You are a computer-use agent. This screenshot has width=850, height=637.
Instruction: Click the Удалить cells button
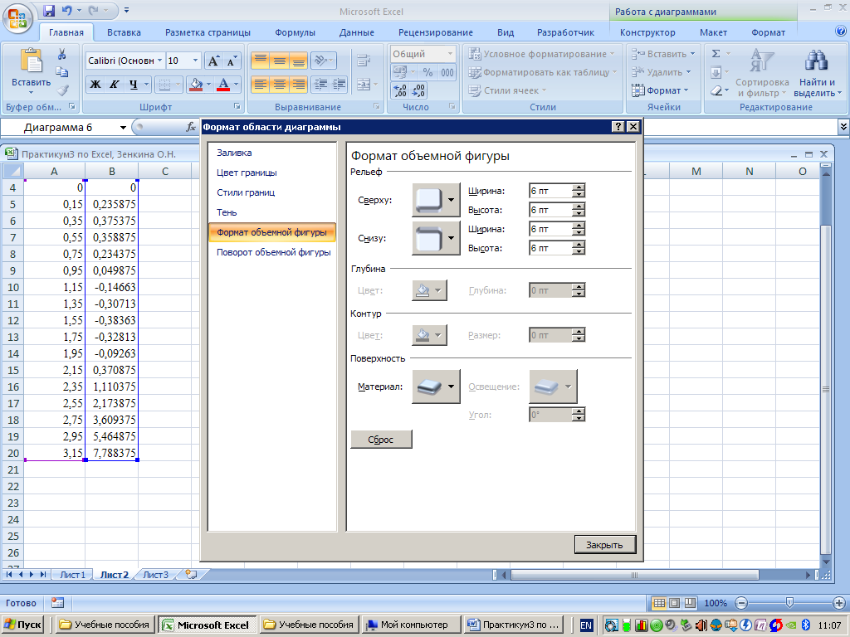click(662, 72)
